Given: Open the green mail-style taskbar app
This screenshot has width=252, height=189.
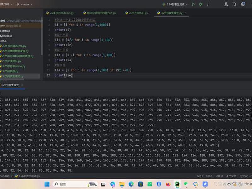Looking at the screenshot, I should click(150, 184).
